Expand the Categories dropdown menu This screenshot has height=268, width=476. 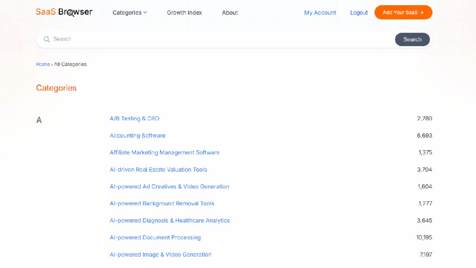coord(130,13)
